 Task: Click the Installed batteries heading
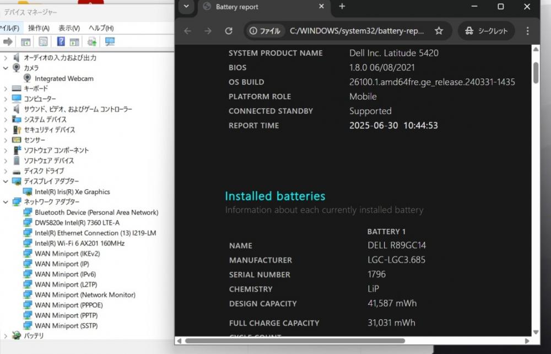tap(275, 196)
